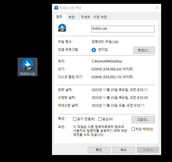Click the 적용(A) button
This screenshot has height=162, width=172.
point(148,150)
